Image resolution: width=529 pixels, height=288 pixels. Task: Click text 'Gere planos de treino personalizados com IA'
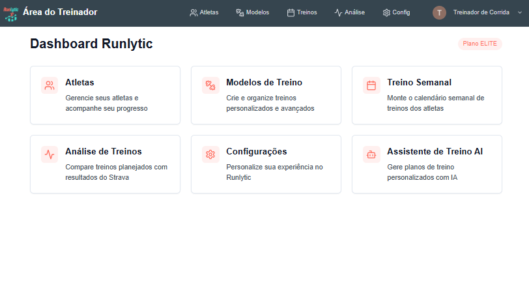tap(422, 172)
